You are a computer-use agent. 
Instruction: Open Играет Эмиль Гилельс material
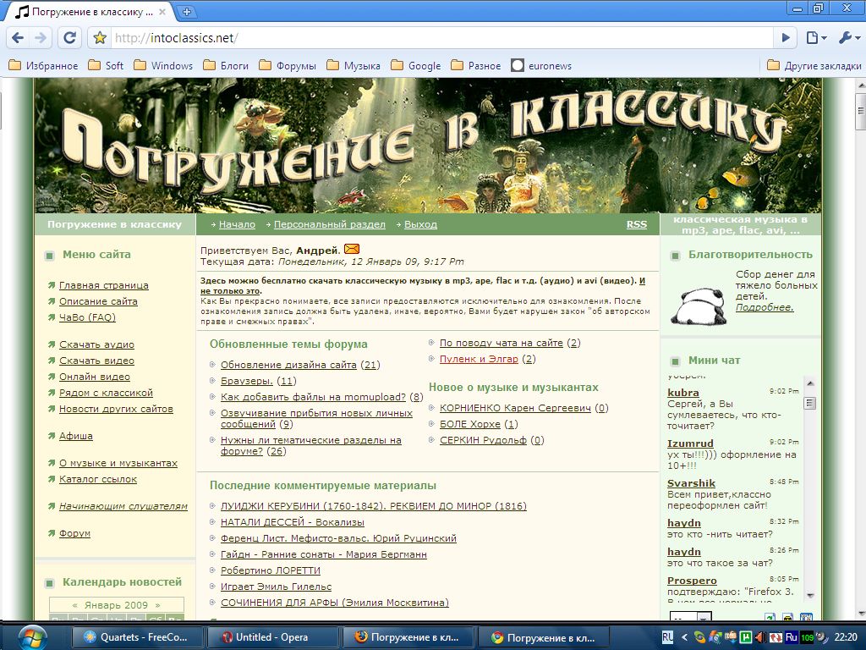pyautogui.click(x=277, y=587)
